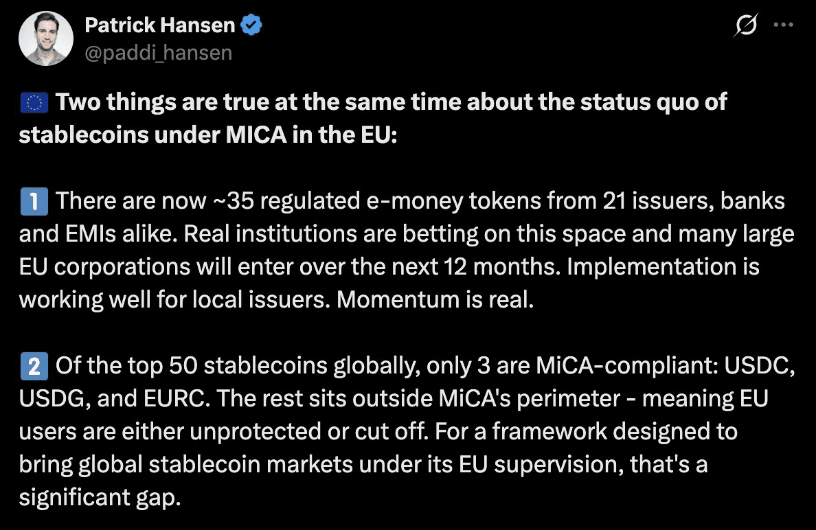
Task: Click the closing "significant gap." text
Action: (x=100, y=498)
